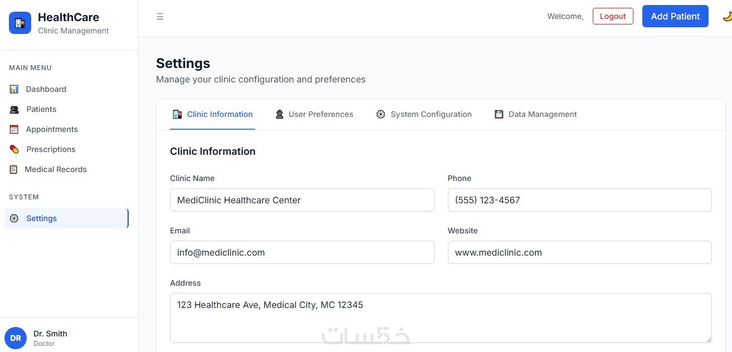Open the System Configuration tab
This screenshot has width=732, height=352.
(423, 114)
